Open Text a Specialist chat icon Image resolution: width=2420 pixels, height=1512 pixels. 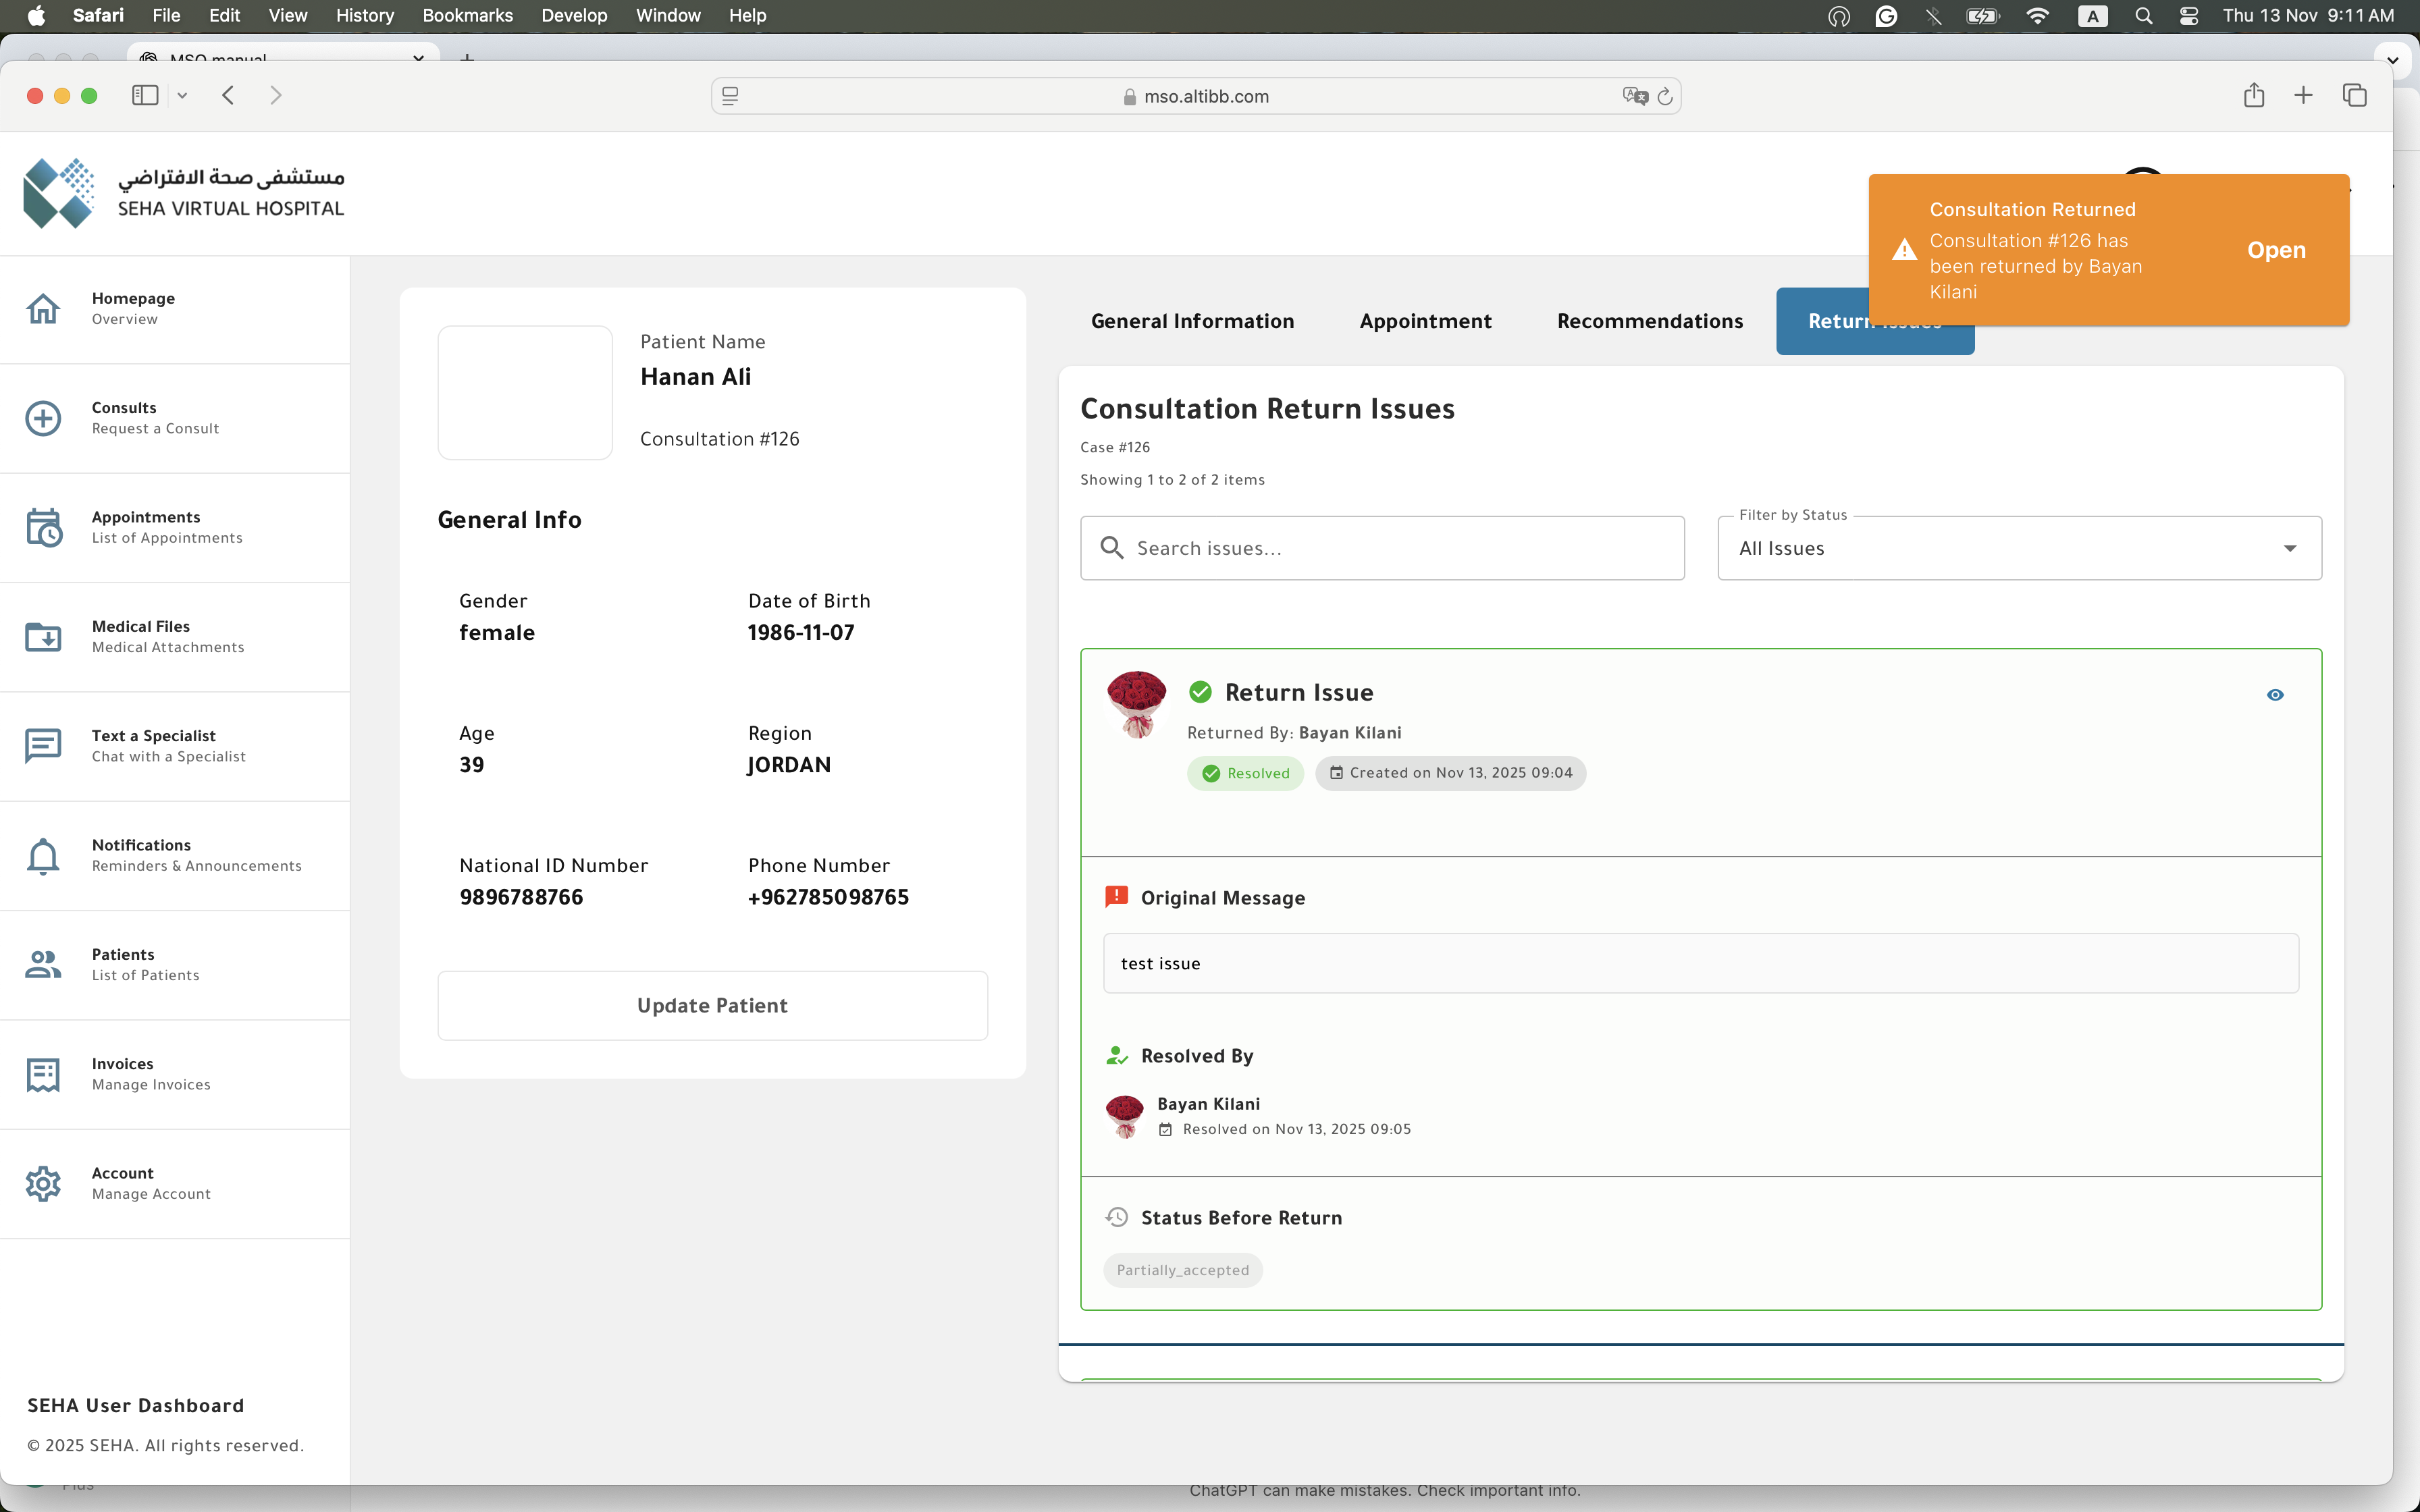click(43, 746)
